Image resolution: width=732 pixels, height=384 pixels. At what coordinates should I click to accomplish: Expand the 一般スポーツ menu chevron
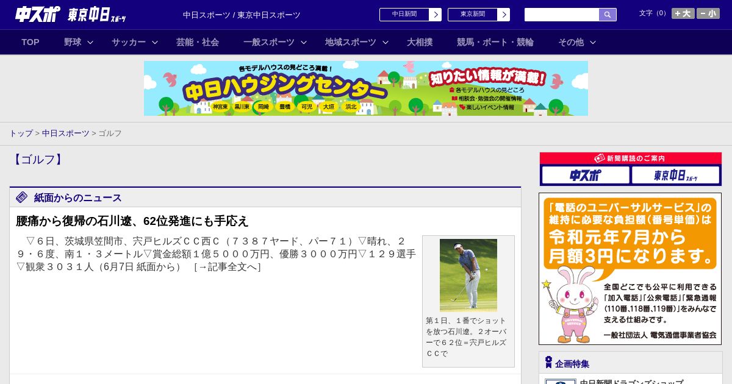(x=304, y=43)
